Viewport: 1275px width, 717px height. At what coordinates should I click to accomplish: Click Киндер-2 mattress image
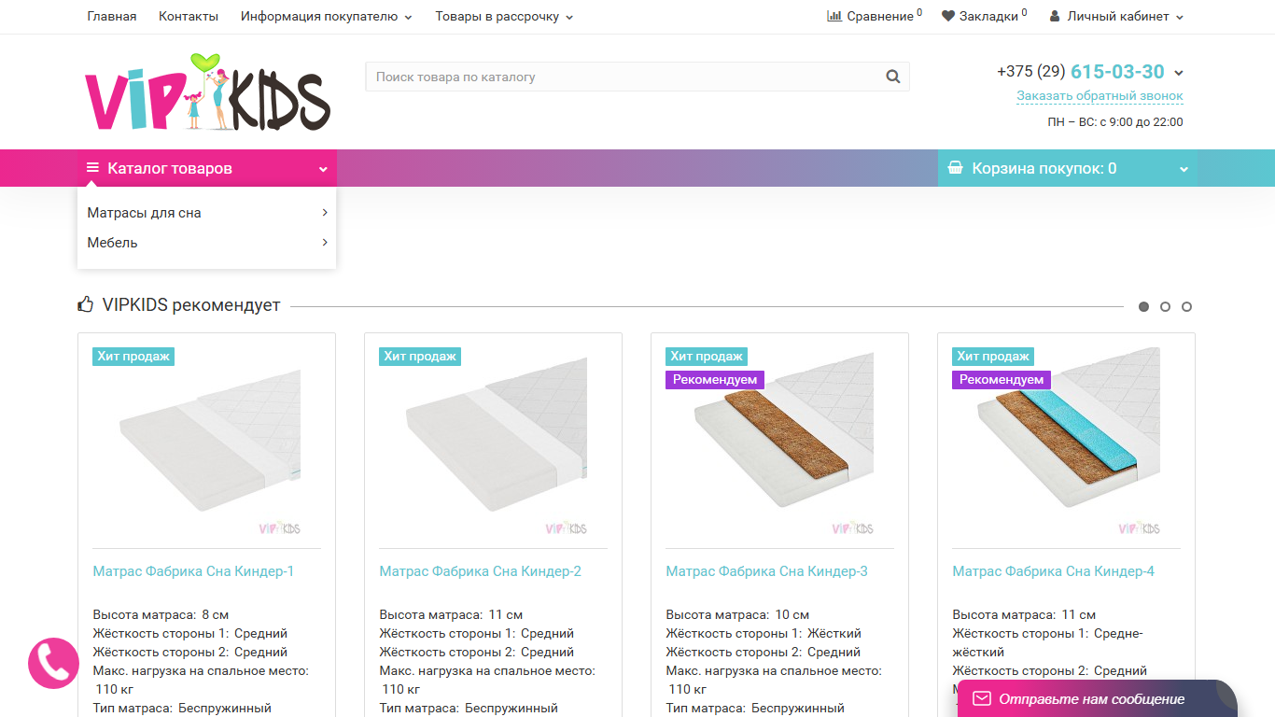coord(494,442)
